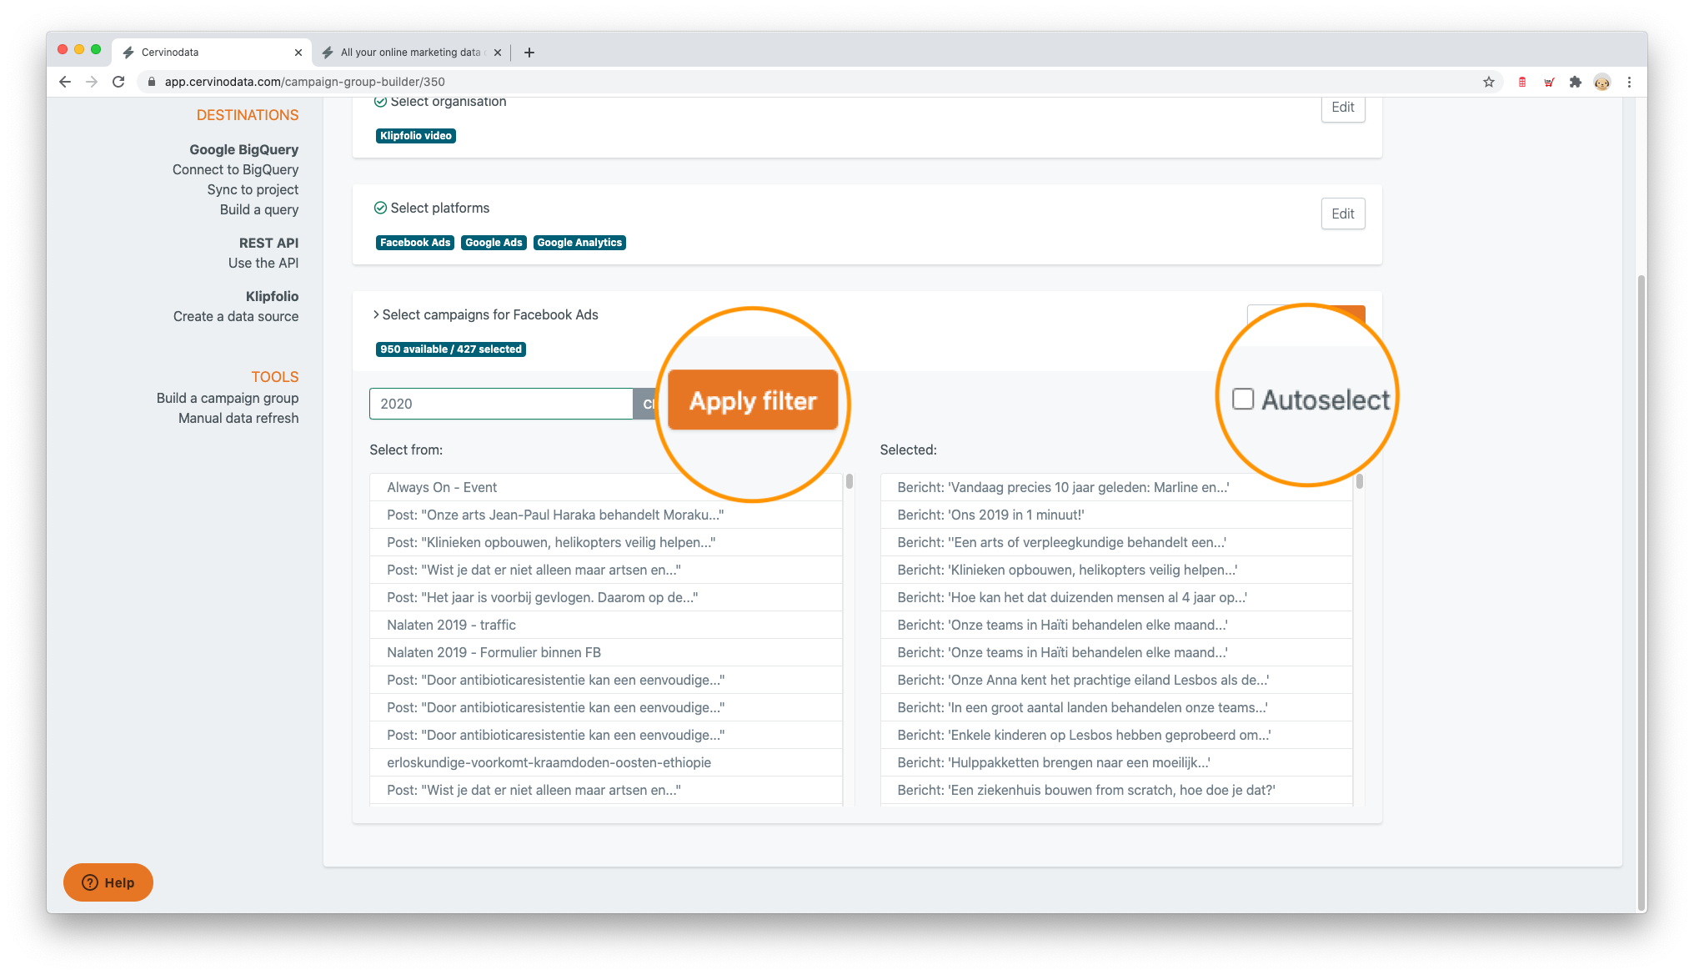Click the back navigation arrow
Screen dimensions: 1694x975
point(64,82)
